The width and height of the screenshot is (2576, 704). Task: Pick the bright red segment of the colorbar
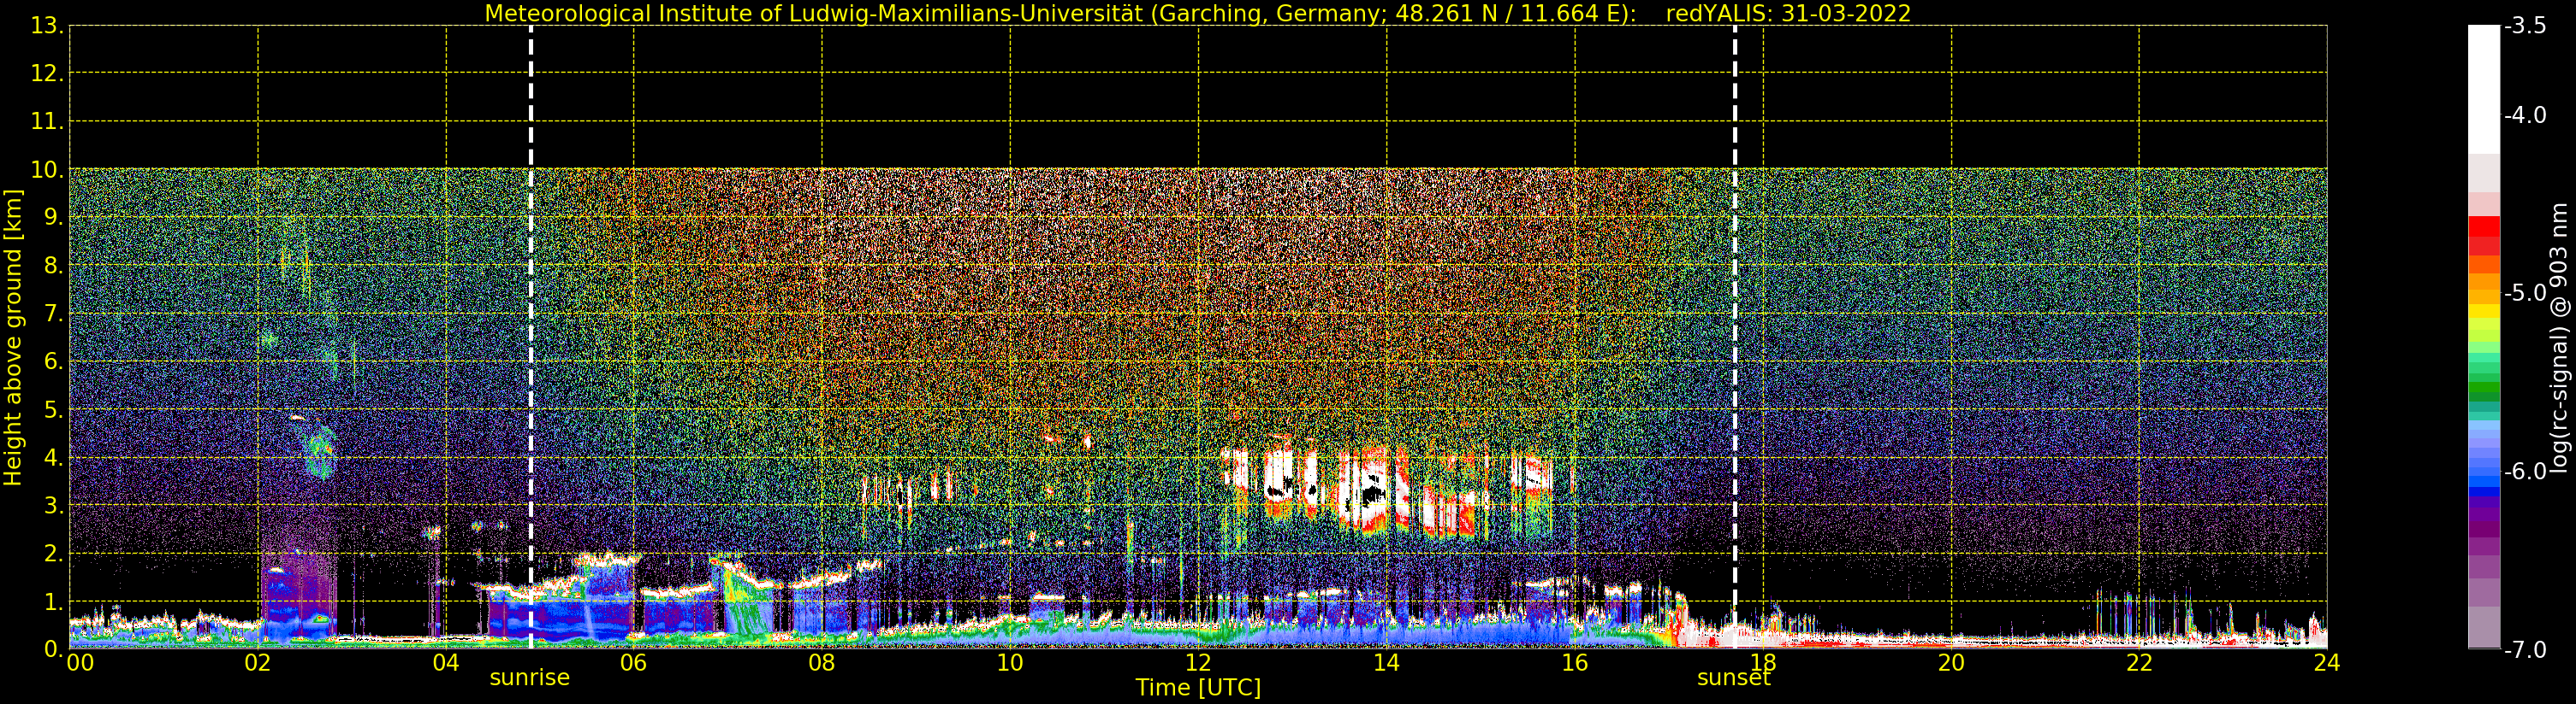2484,226
